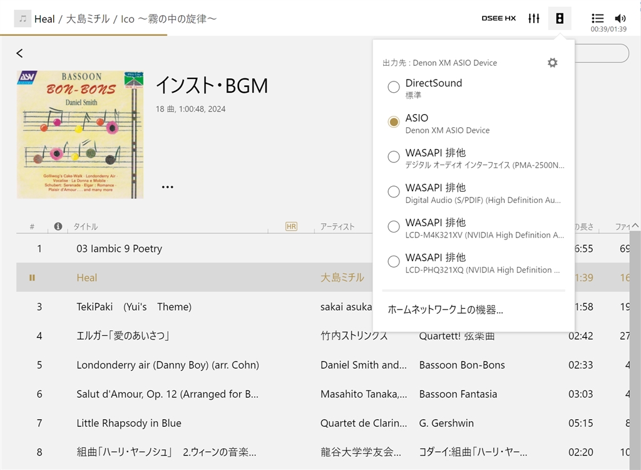Viewport: 641px width, 470px height.
Task: Click the 出力先 Denon XM ASIO Device label
Action: 439,63
